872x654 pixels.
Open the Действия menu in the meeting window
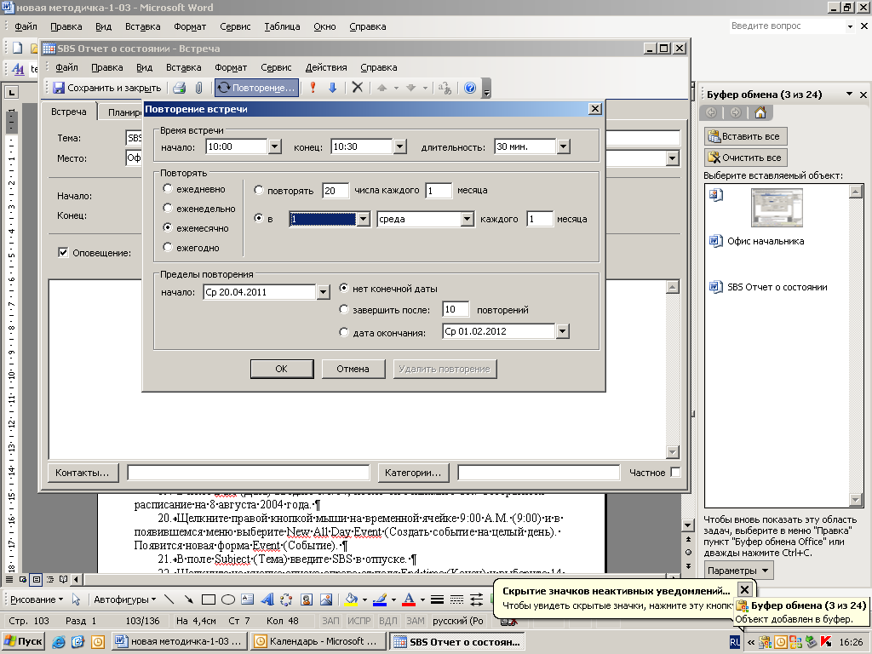[326, 67]
